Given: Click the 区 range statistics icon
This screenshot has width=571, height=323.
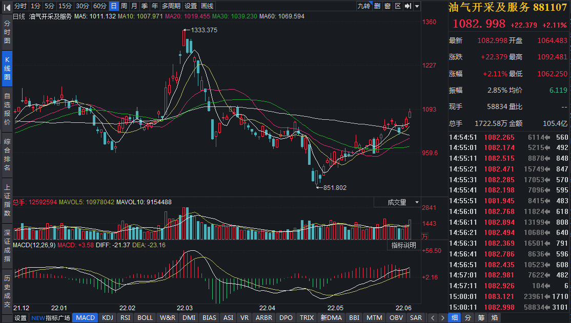Looking at the screenshot, I should (x=397, y=6).
